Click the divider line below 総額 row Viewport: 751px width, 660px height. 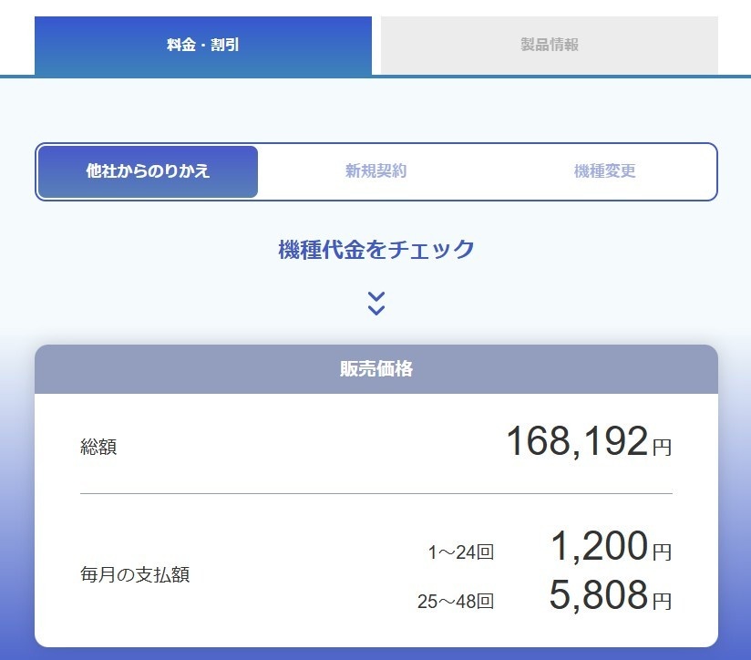tap(375, 493)
